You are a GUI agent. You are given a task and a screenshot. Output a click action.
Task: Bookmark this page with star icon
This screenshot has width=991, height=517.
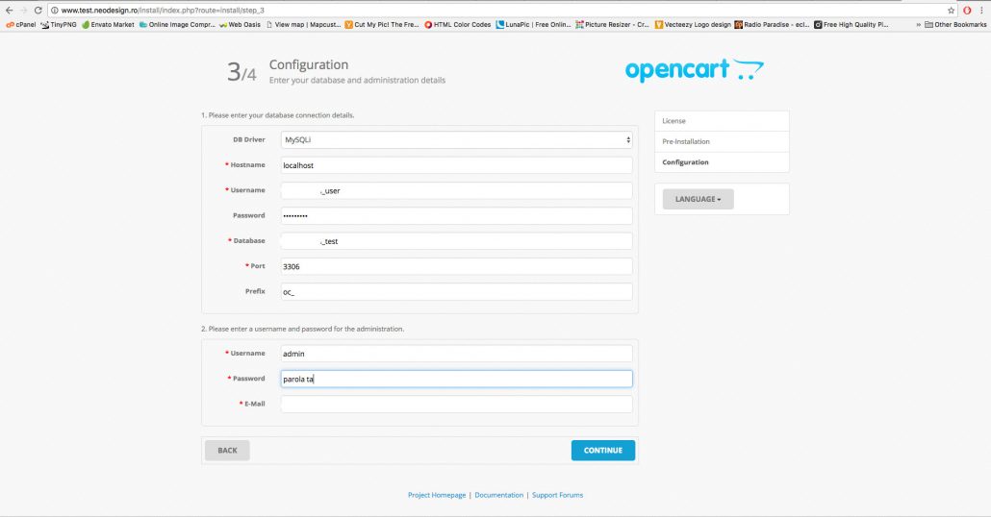coord(951,10)
